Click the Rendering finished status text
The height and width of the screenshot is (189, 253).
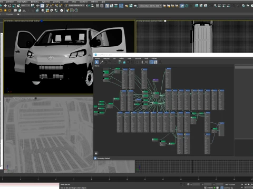pos(103,159)
